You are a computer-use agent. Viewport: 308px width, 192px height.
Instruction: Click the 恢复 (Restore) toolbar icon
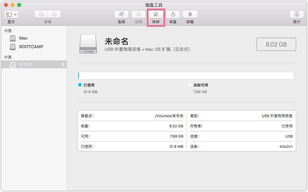[x=173, y=15]
